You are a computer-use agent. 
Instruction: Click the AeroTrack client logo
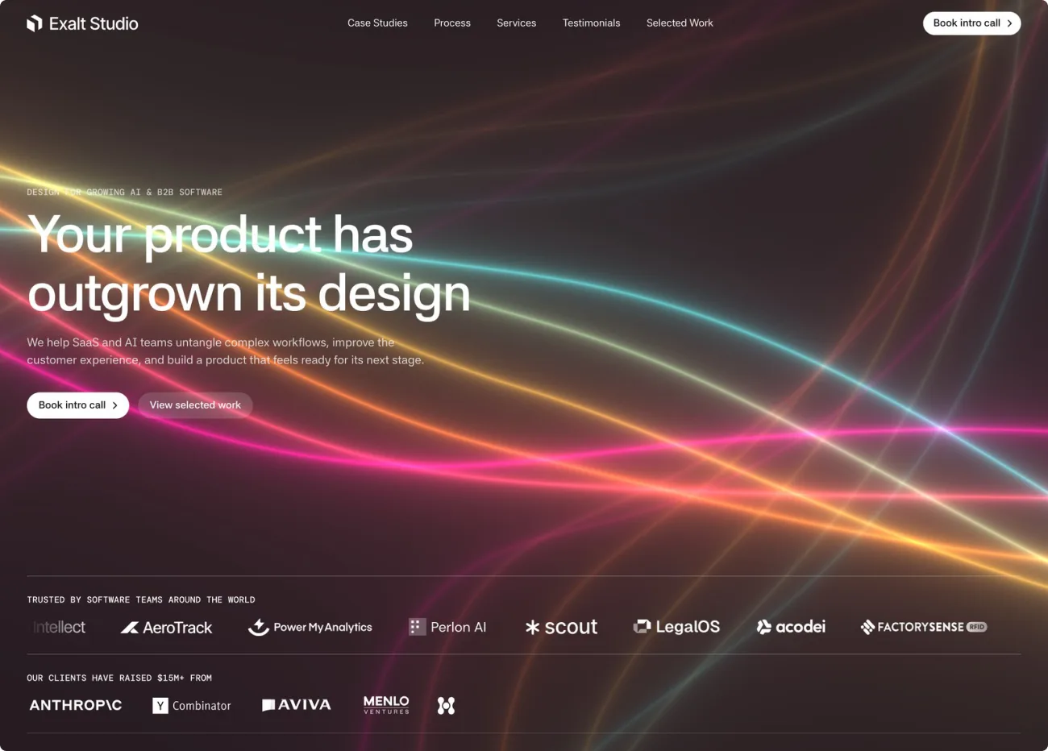166,627
